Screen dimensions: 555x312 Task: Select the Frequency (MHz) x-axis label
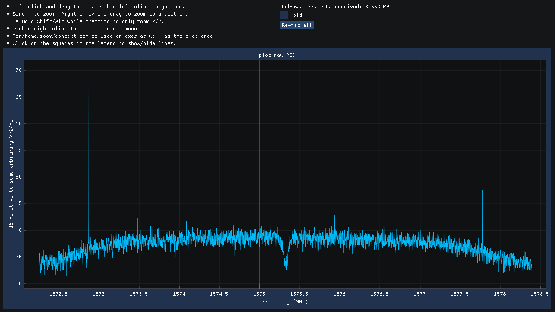pyautogui.click(x=285, y=302)
